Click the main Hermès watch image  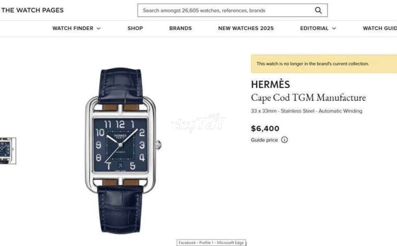click(x=123, y=151)
